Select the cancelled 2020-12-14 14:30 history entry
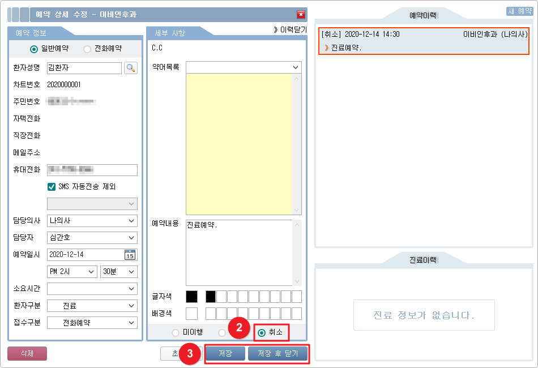Viewport: 538px width, 368px height. pyautogui.click(x=424, y=41)
